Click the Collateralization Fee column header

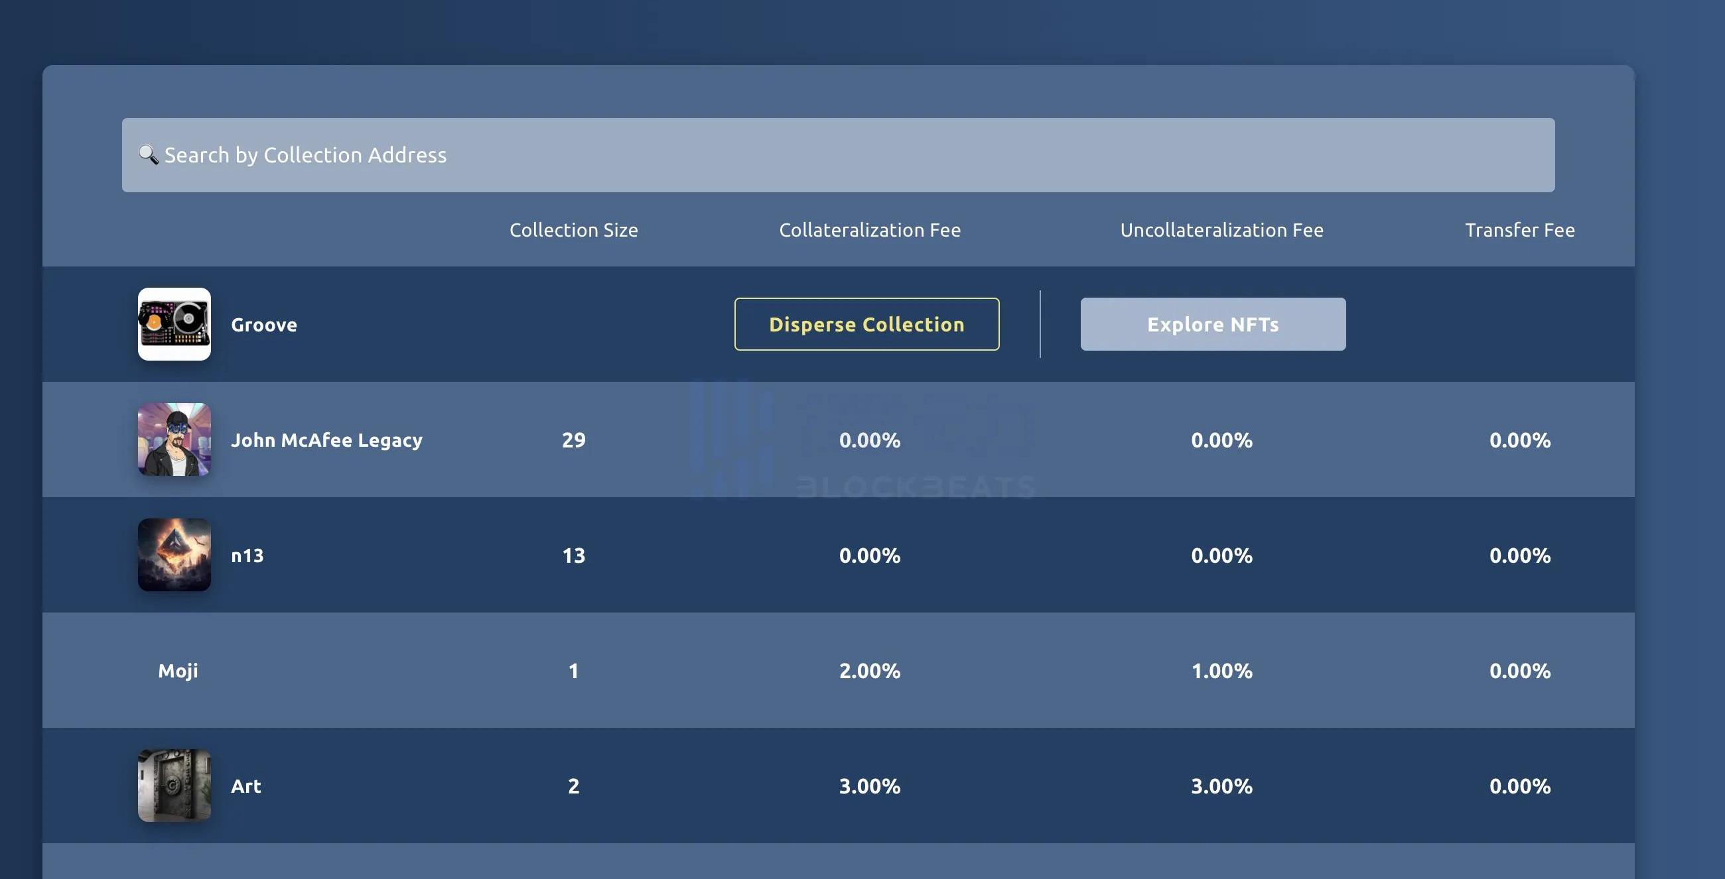(869, 230)
